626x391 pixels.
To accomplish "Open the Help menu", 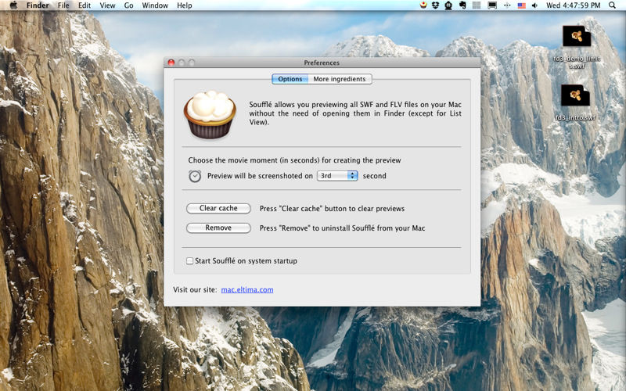I will (185, 5).
